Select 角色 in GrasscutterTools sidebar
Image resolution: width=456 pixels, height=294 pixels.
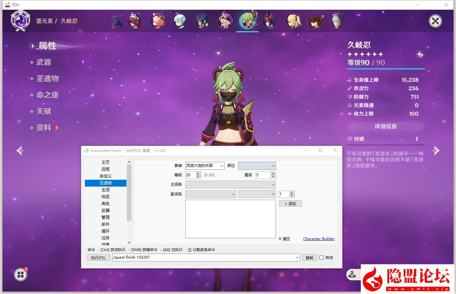coord(106,204)
